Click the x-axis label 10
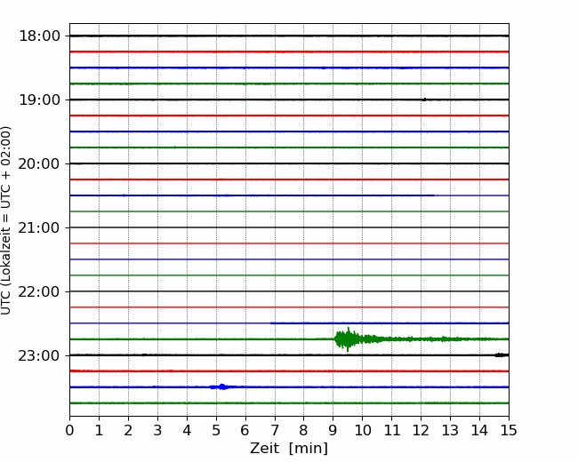The height and width of the screenshot is (462, 578). tap(362, 430)
